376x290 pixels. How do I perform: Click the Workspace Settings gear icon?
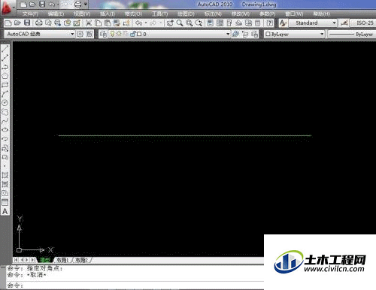80,34
